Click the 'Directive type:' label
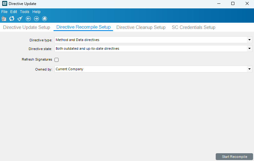Image resolution: width=254 pixels, height=161 pixels. 41,40
